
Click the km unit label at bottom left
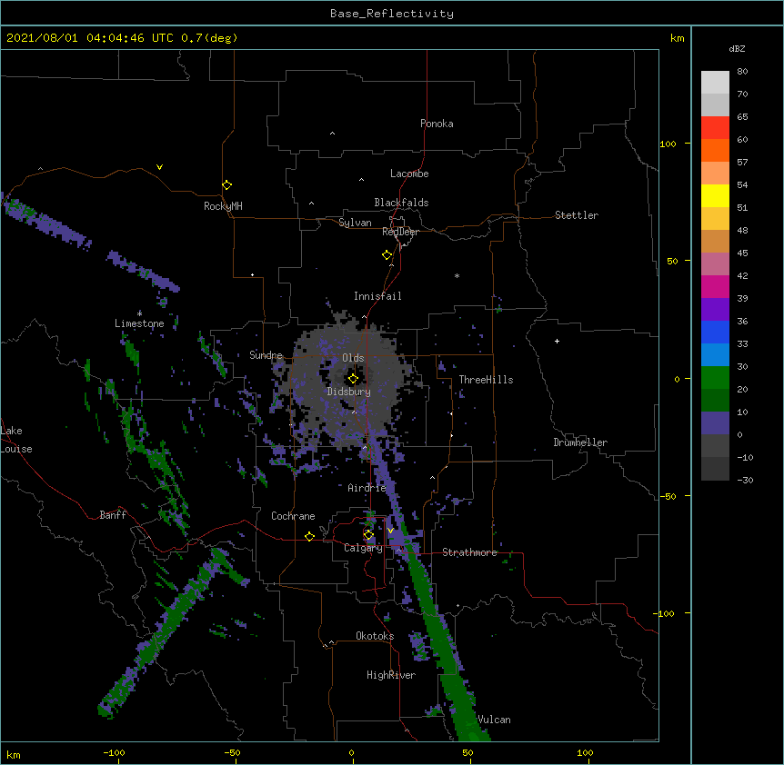click(x=14, y=754)
